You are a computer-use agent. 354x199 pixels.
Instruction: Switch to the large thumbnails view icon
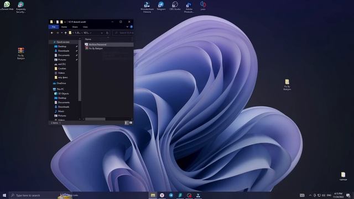(x=131, y=123)
